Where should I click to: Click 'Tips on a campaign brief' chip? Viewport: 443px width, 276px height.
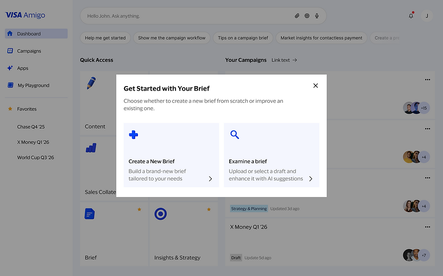243,38
